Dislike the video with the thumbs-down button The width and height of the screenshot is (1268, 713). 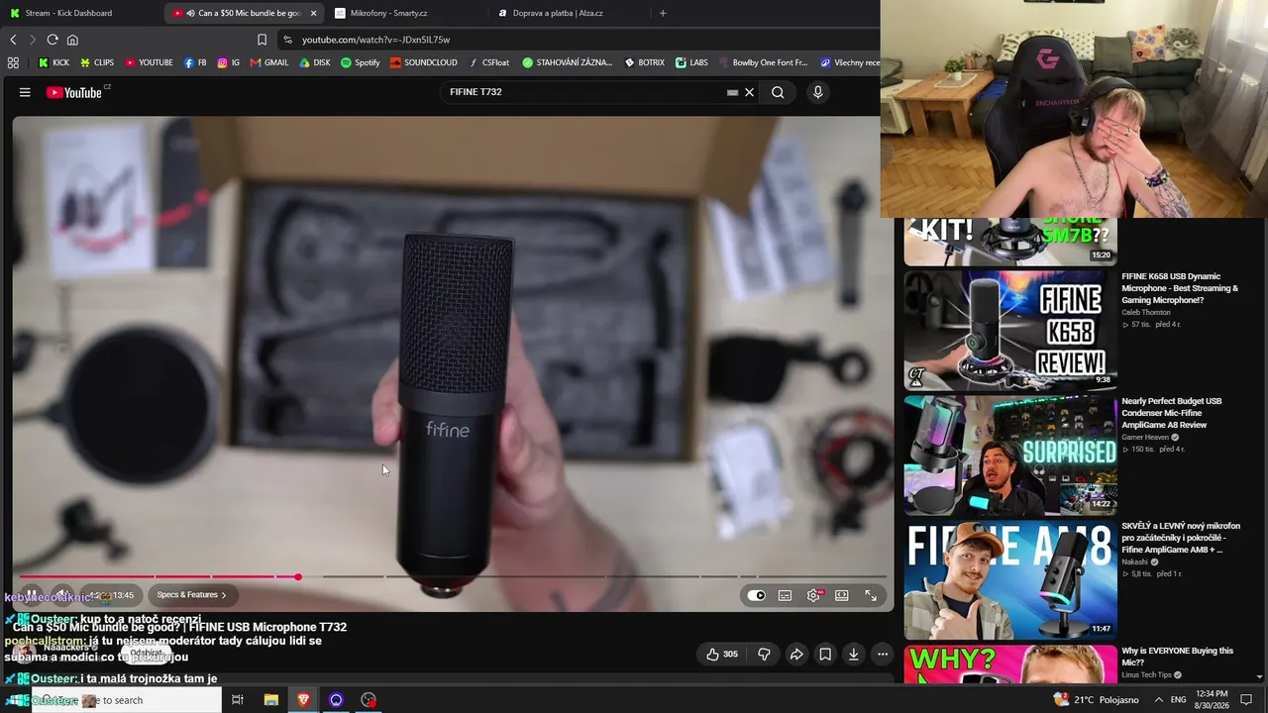coord(764,654)
